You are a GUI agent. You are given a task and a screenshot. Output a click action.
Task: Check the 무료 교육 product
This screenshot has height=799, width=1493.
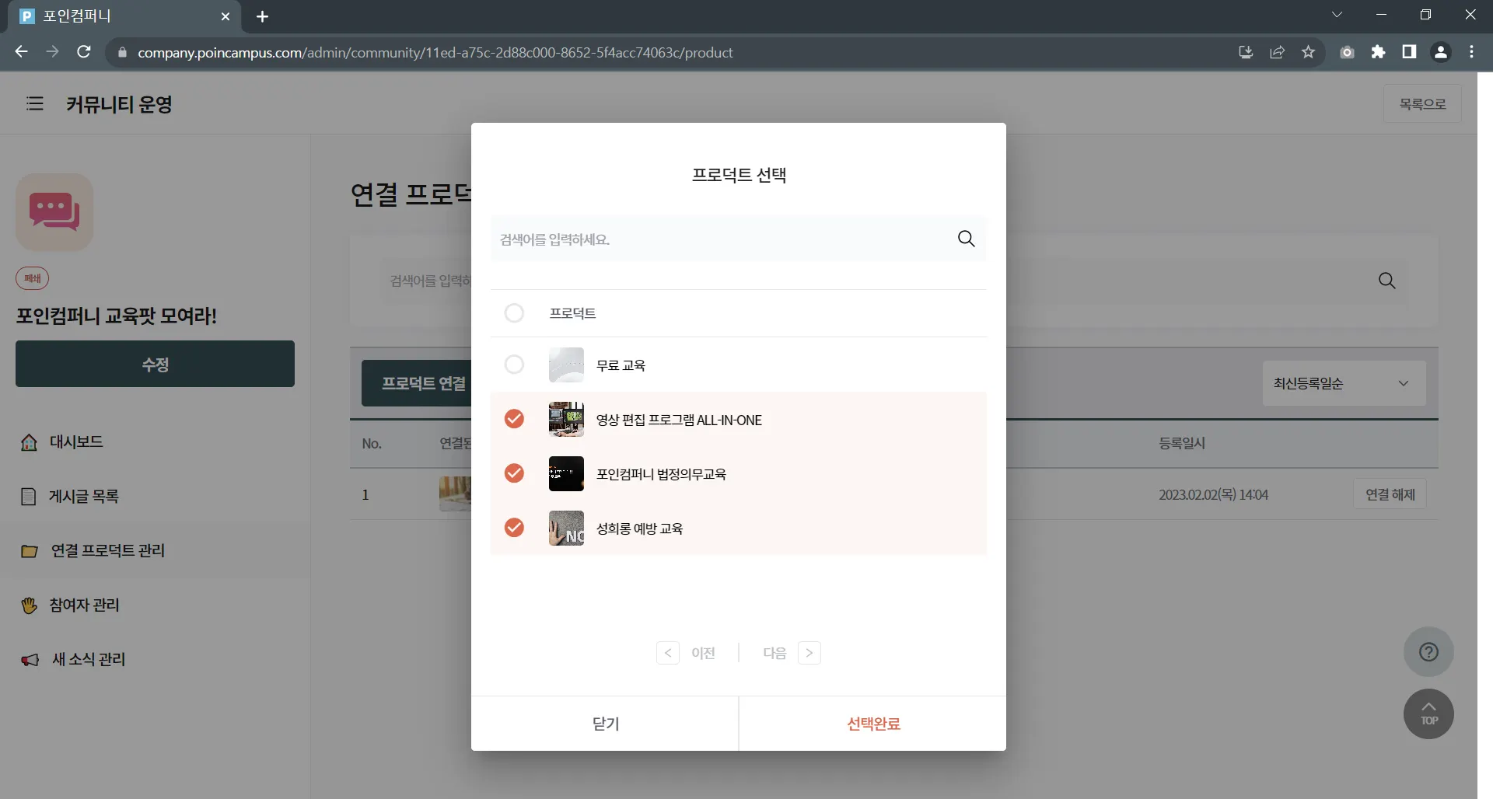click(514, 365)
